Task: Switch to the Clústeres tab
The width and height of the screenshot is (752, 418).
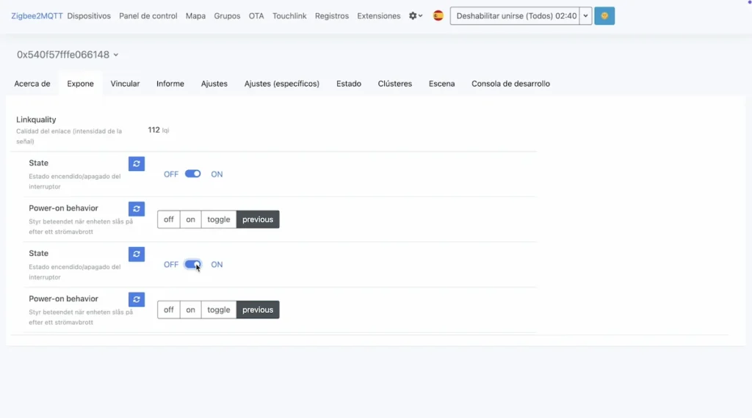Action: click(x=394, y=84)
